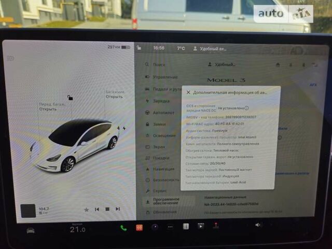Skip to previous station
The height and width of the screenshot is (249, 332).
coord(97,209)
